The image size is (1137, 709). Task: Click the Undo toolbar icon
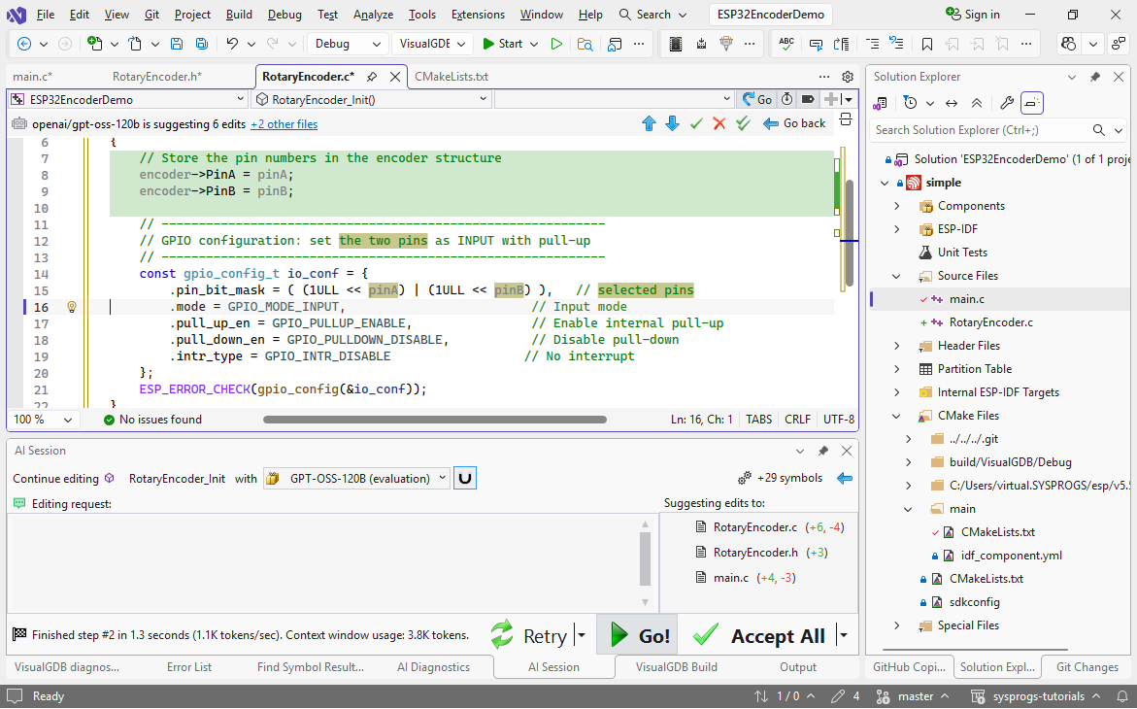[231, 44]
